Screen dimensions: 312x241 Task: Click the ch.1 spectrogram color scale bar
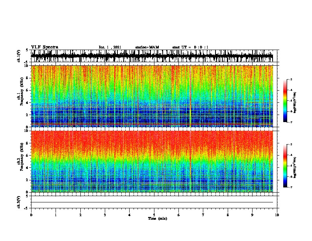click(285, 101)
